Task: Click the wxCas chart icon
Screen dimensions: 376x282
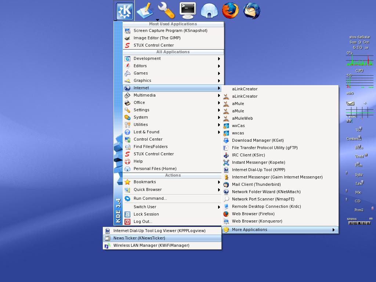Action: tap(226, 126)
